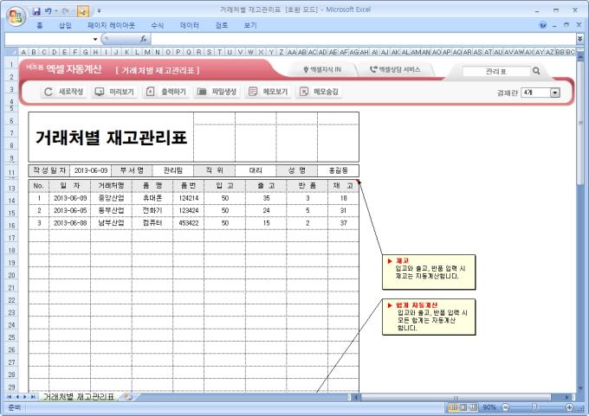Go to the last sheet tab
The height and width of the screenshot is (416, 589).
(33, 397)
